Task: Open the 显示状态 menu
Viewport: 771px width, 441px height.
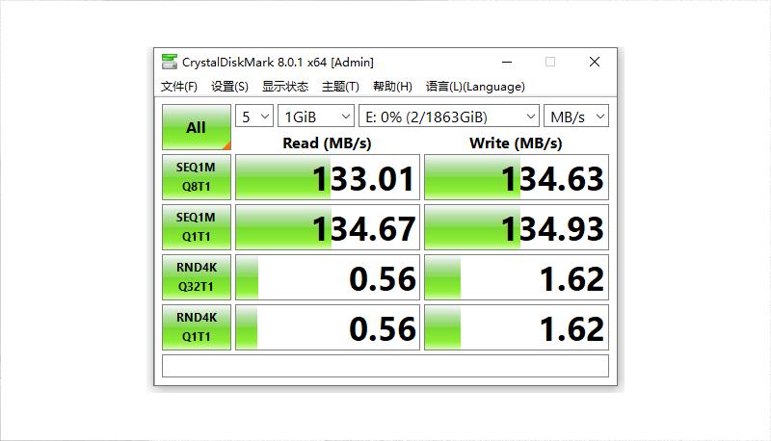Action: [285, 87]
